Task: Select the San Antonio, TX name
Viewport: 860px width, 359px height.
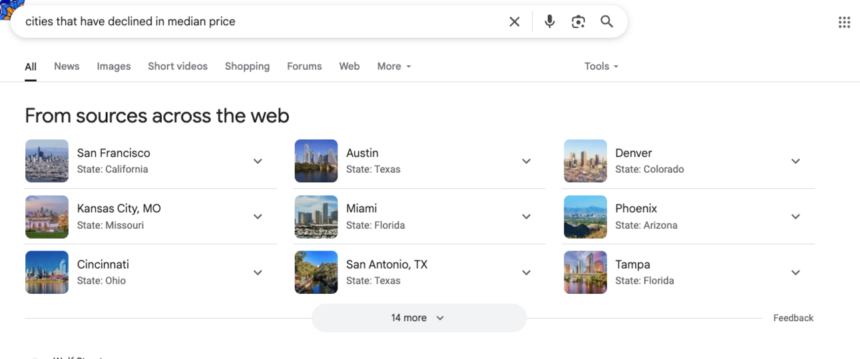Action: pyautogui.click(x=387, y=265)
